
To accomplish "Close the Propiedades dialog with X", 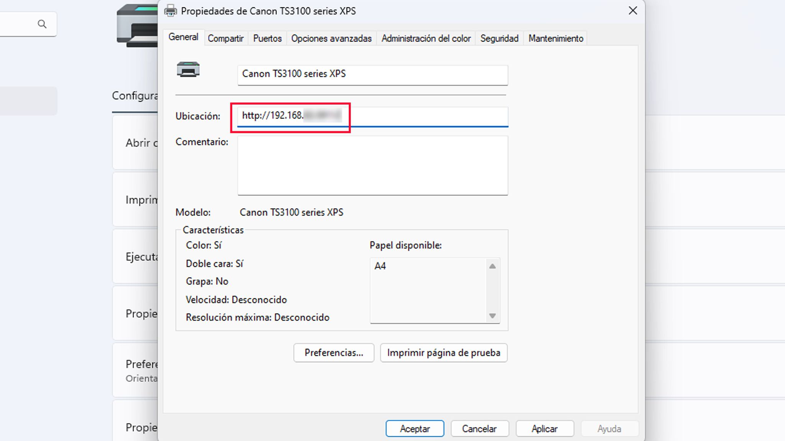I will [x=633, y=11].
